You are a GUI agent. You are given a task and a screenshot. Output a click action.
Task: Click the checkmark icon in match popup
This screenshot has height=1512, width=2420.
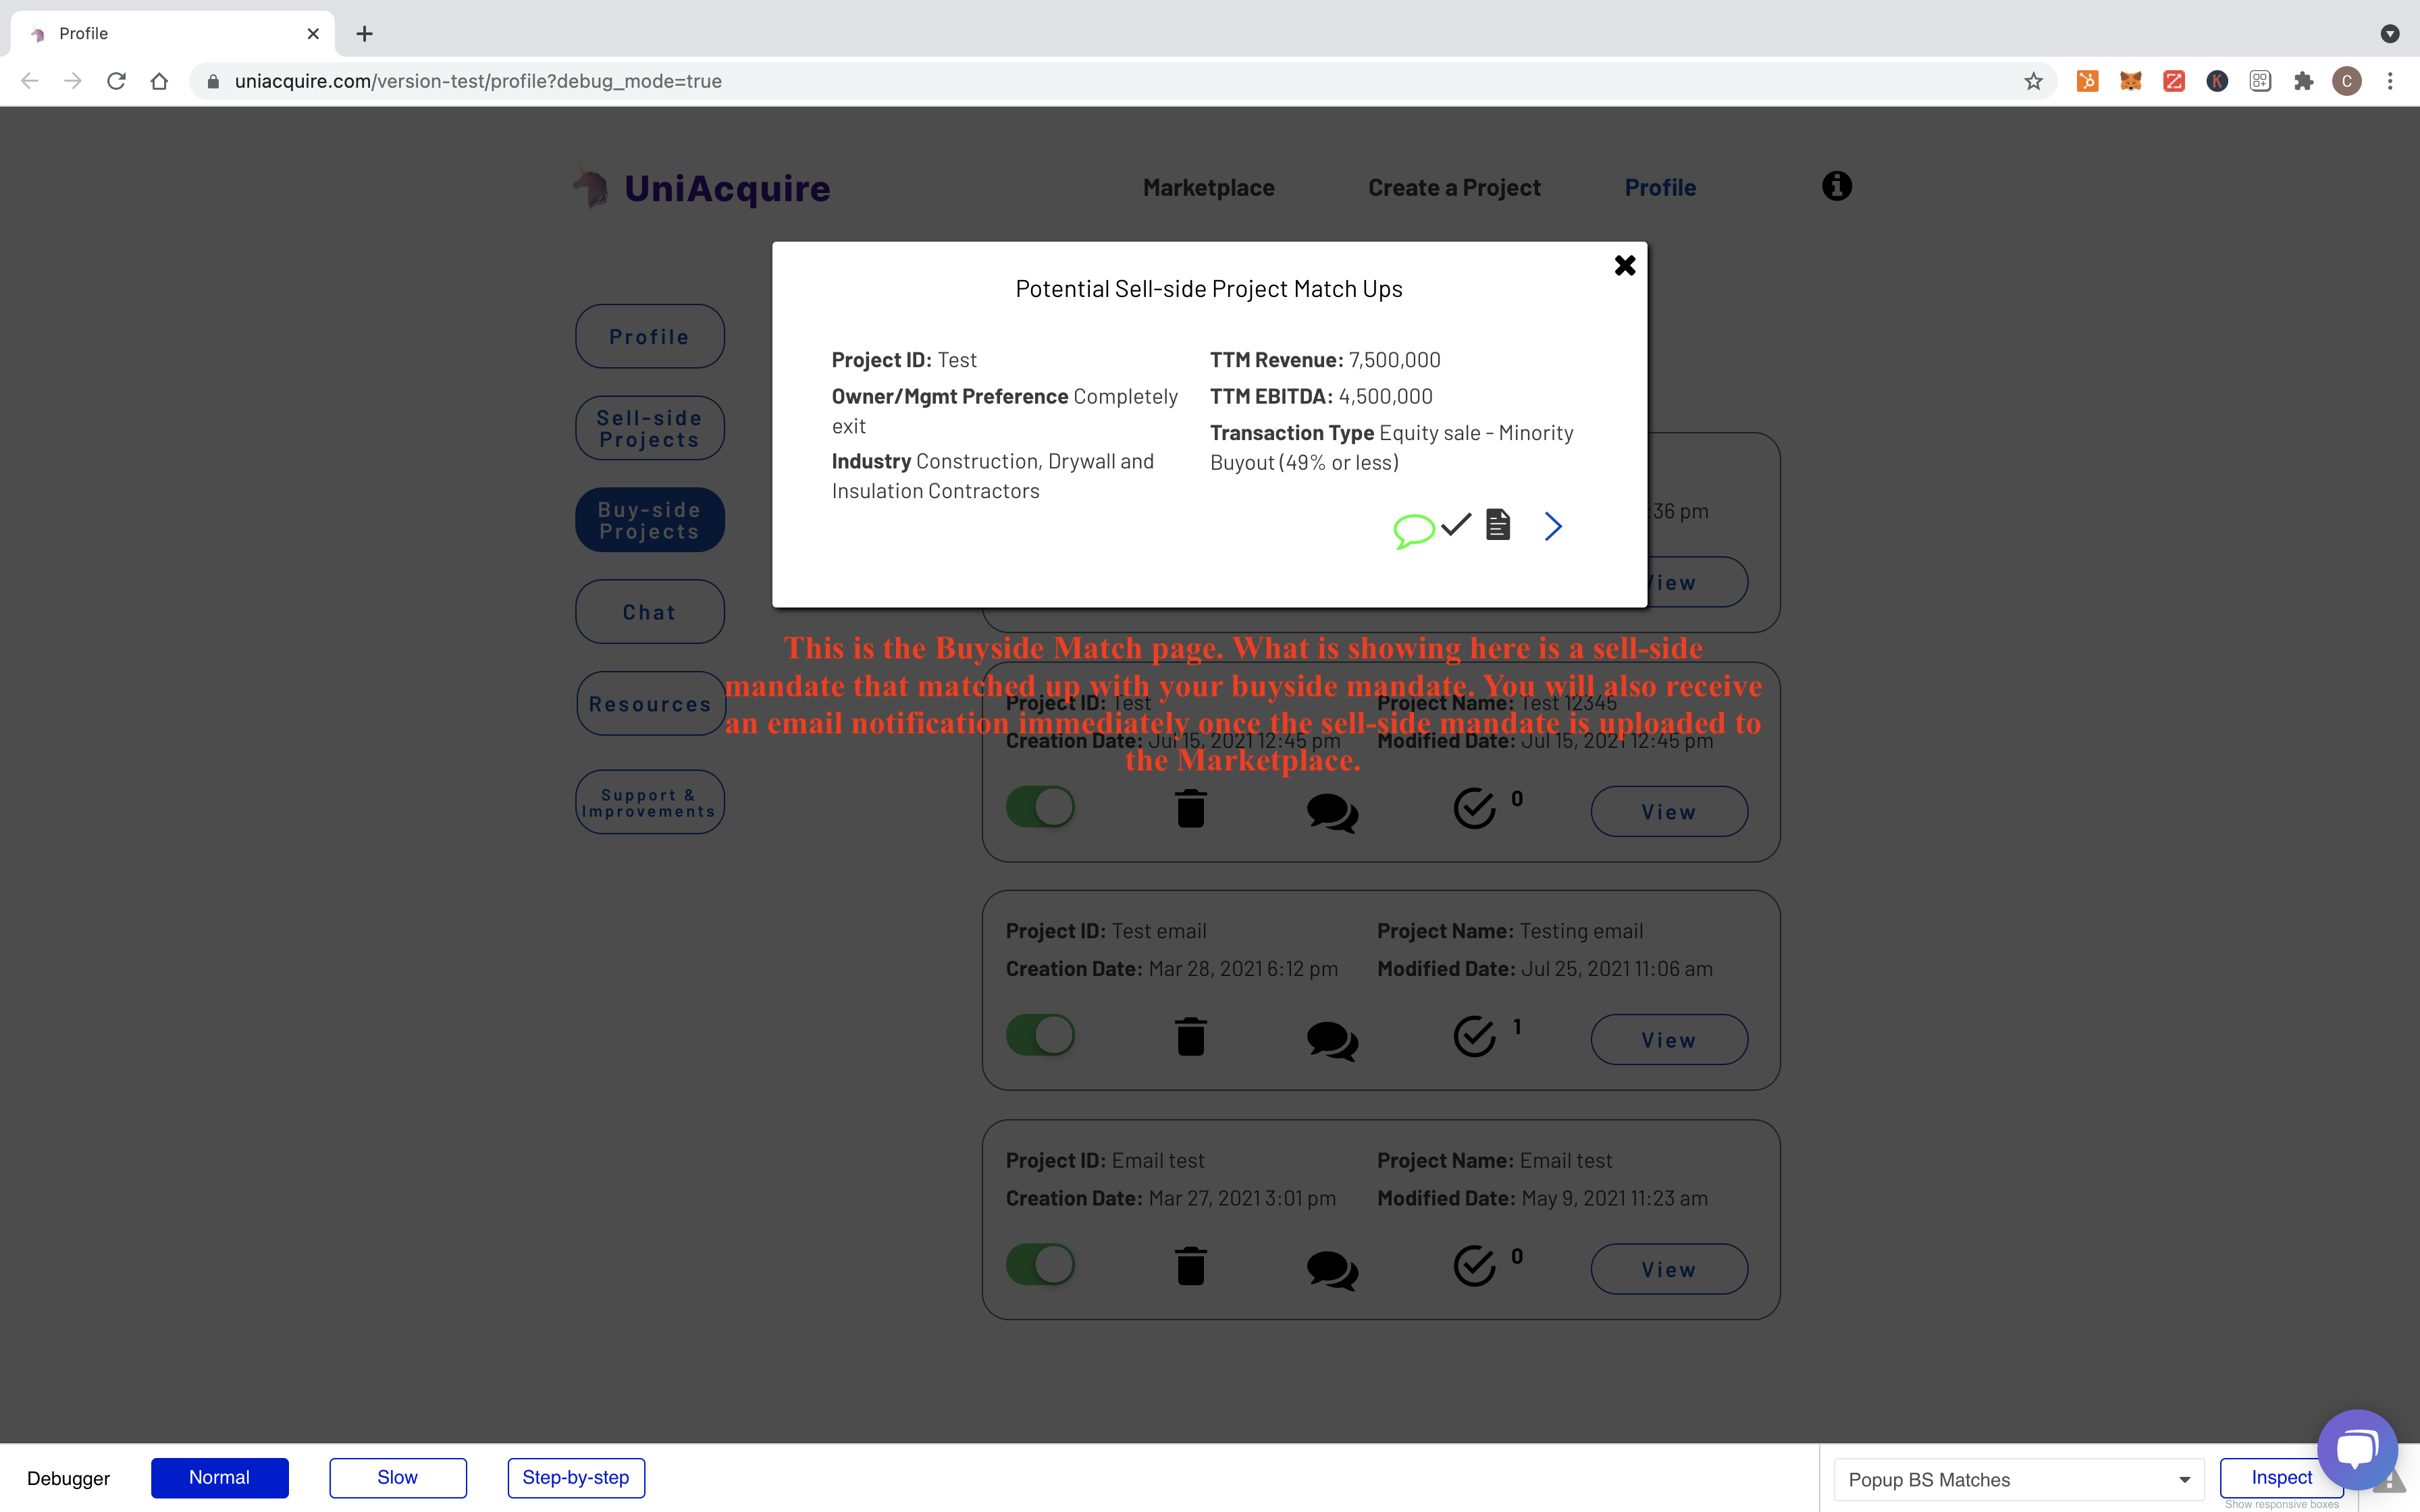[1456, 524]
